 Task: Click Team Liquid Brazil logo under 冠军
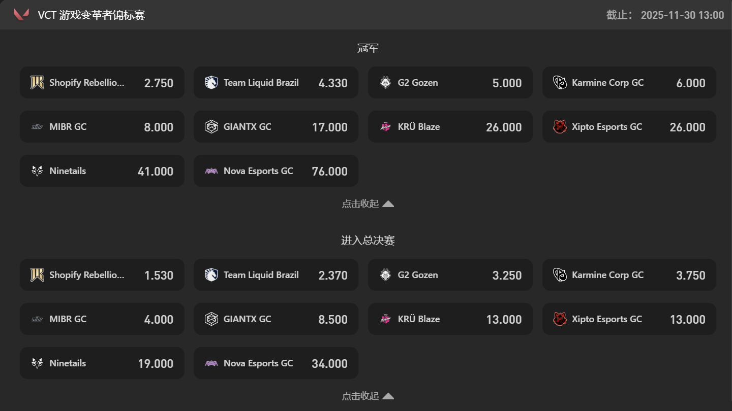pos(211,83)
